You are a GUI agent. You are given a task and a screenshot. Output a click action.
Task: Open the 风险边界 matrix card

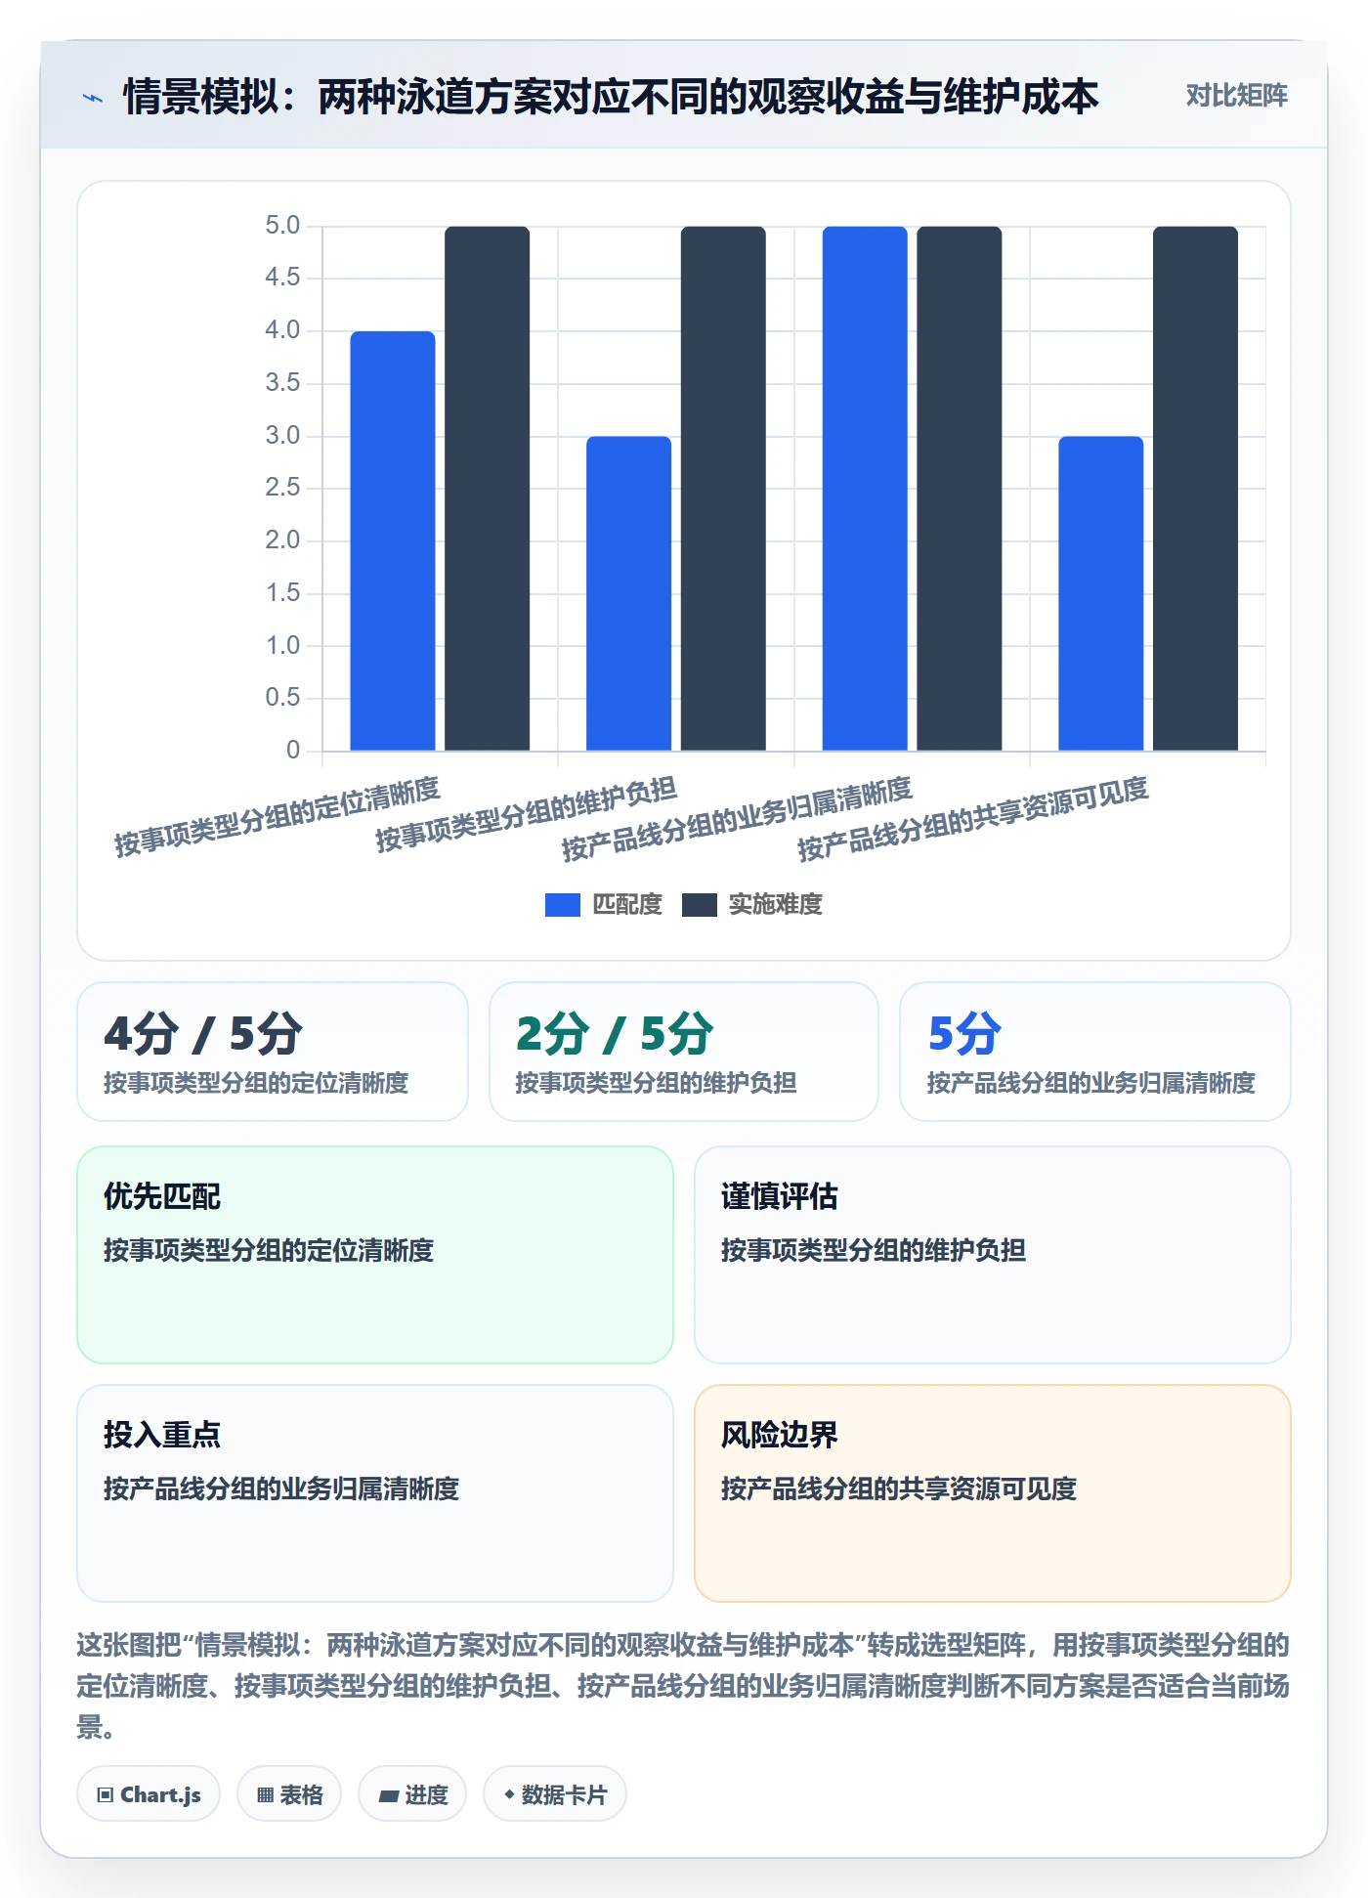coord(992,1492)
